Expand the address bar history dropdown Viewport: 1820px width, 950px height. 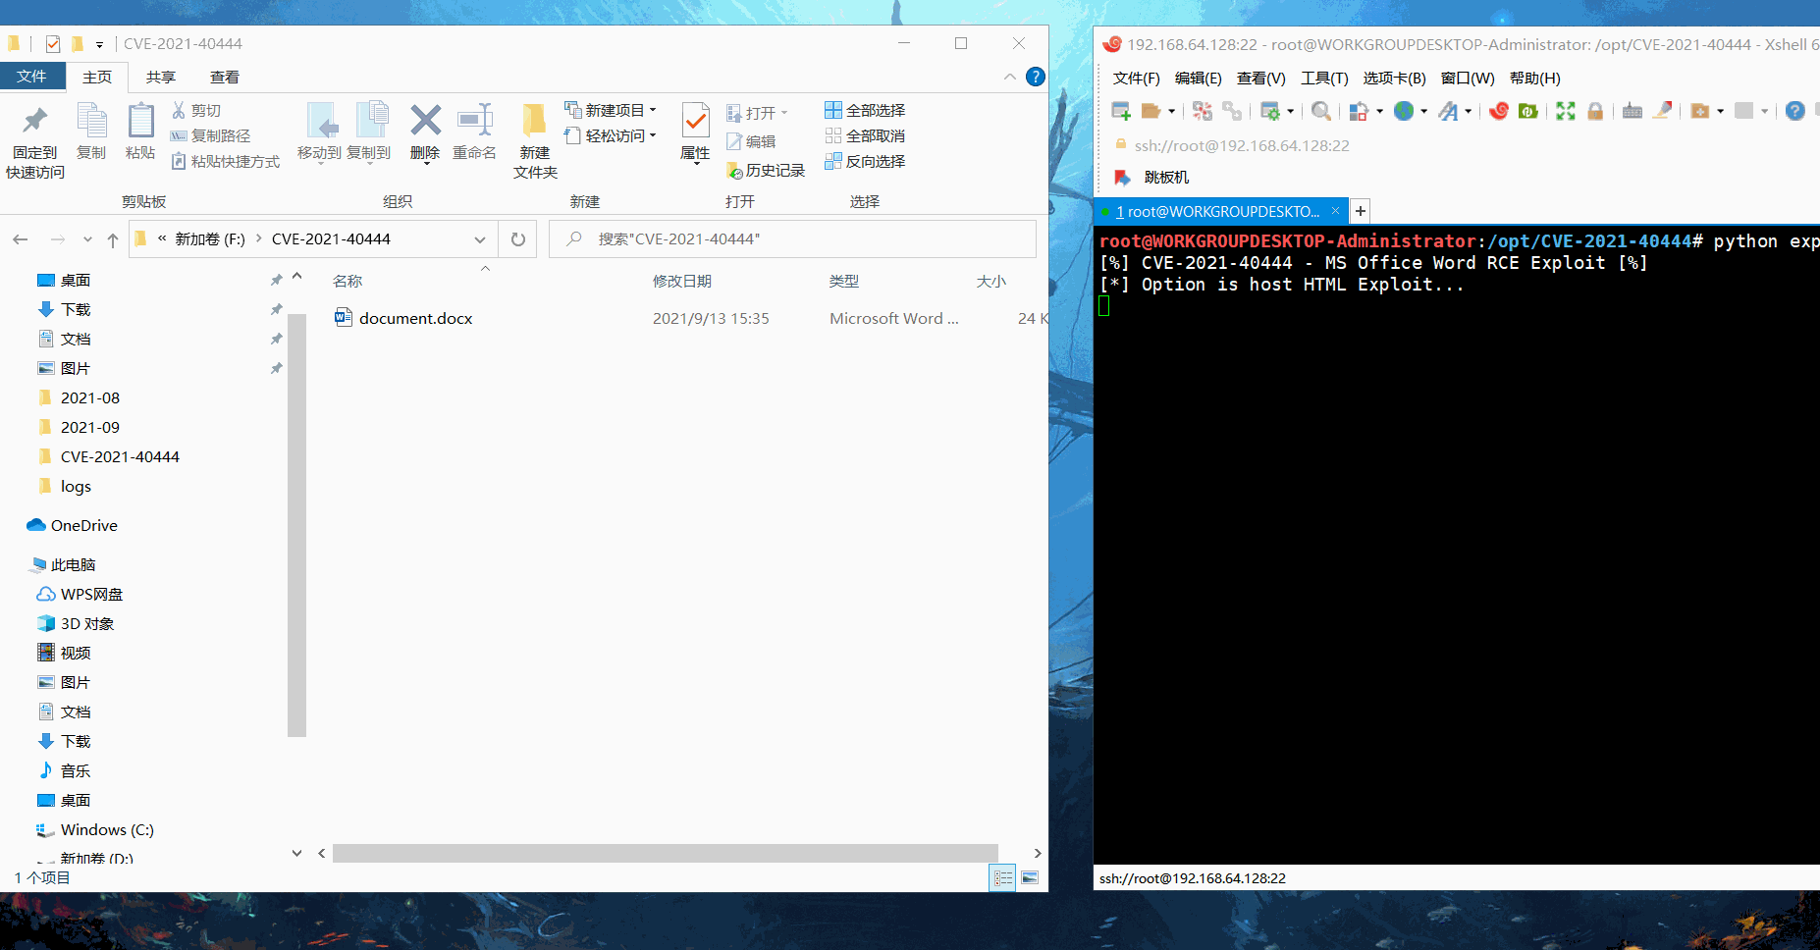(x=480, y=239)
